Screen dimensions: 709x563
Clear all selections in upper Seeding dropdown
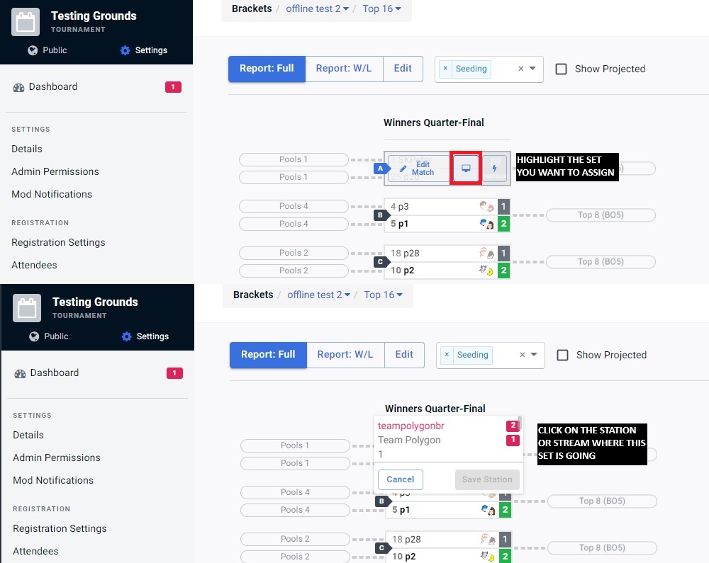[521, 69]
